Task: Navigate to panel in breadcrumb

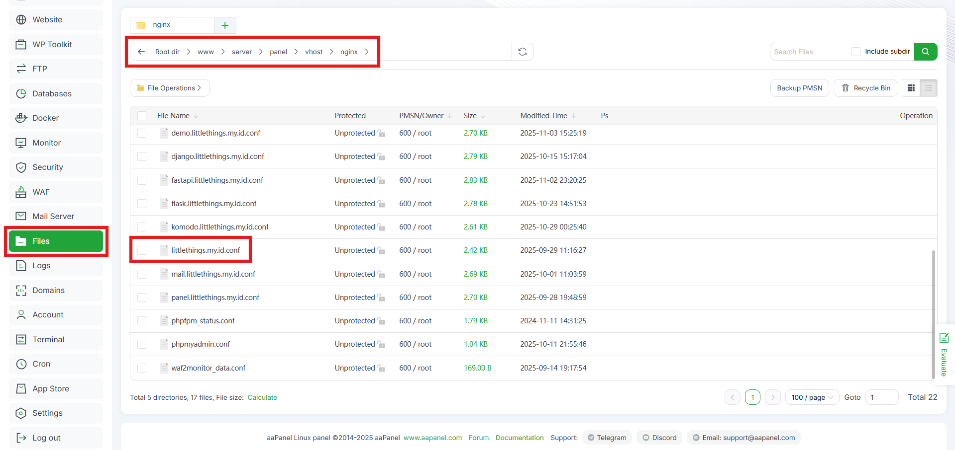Action: pyautogui.click(x=279, y=52)
